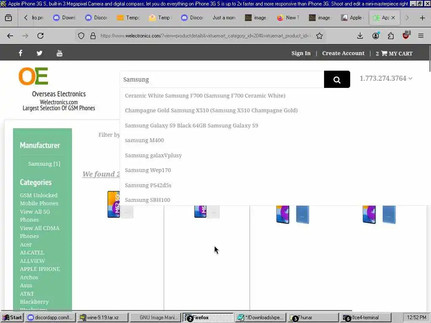
Task: Select suggestion samsung M400
Action: click(144, 140)
